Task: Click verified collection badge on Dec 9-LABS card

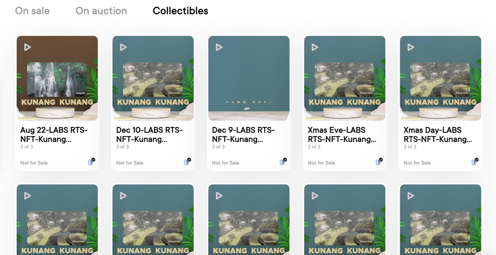Action: [283, 162]
